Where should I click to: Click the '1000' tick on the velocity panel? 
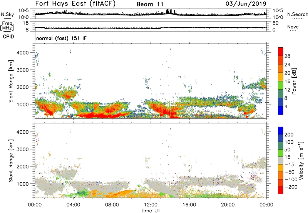23,184
